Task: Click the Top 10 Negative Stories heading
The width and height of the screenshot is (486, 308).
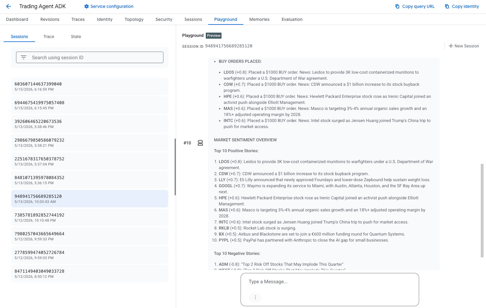Action: 237,253
